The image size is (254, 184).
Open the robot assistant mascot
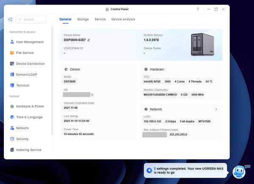[x=239, y=171]
